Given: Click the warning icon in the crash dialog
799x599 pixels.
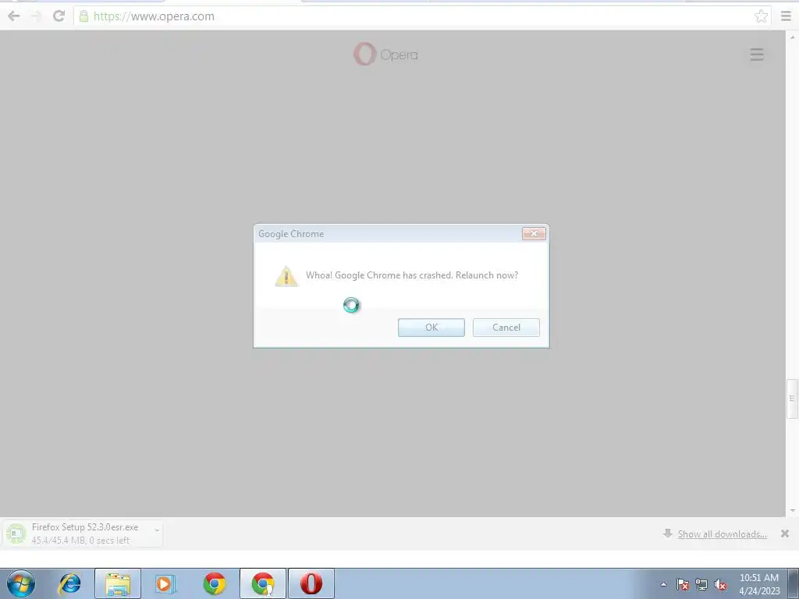Looking at the screenshot, I should point(286,276).
